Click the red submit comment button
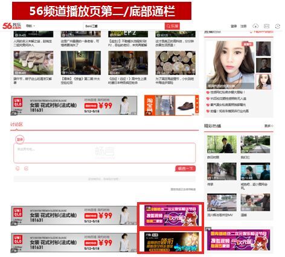 (x=185, y=168)
